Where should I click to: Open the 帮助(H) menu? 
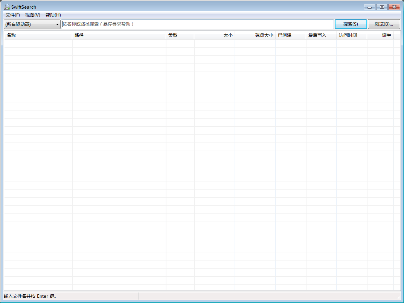[53, 15]
